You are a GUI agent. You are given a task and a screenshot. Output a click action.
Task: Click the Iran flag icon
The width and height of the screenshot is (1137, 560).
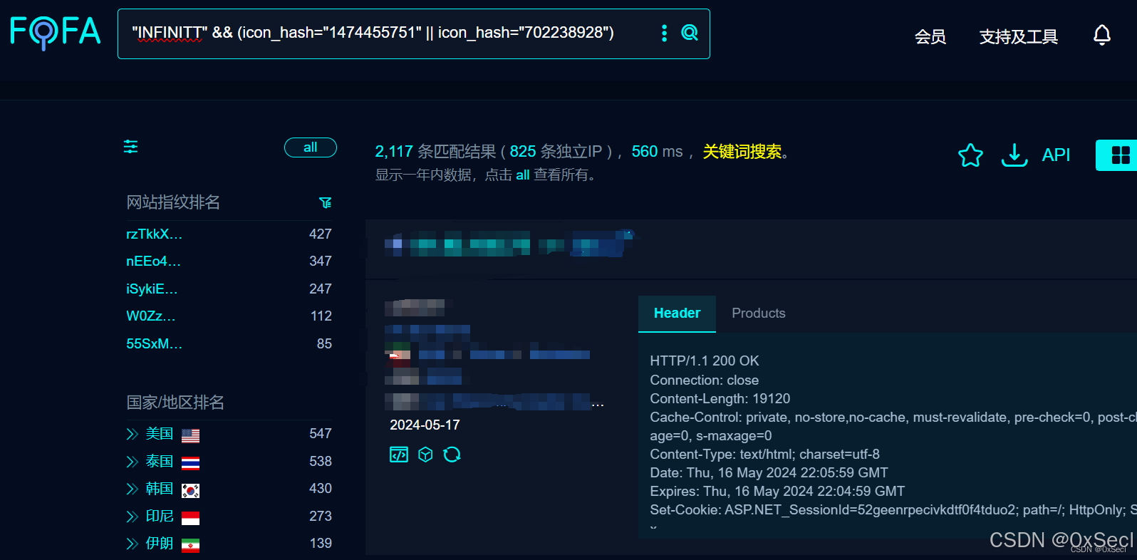pyautogui.click(x=190, y=545)
